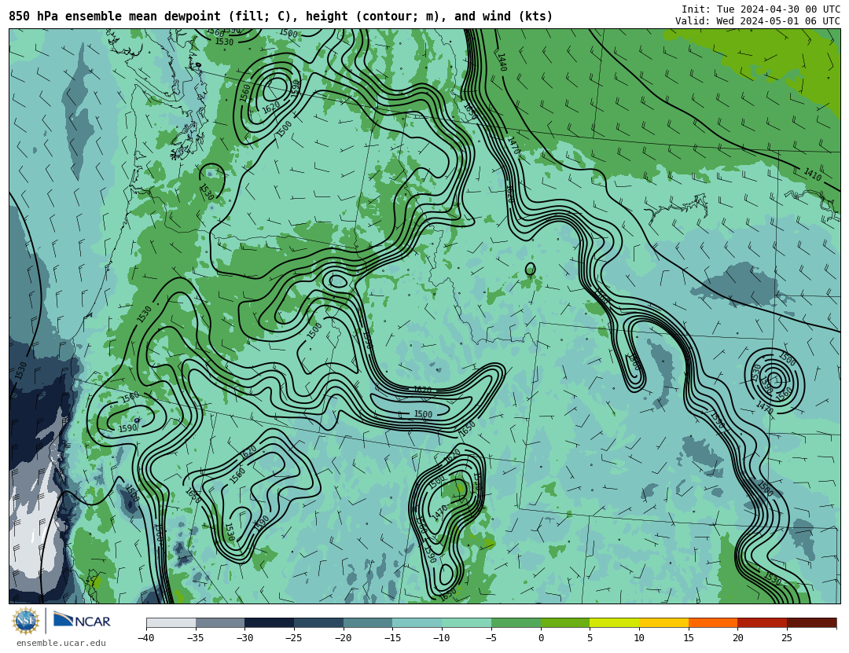Screen dimensions: 849x653
Task: Click the '-10' colorbar tick label
Action: pyautogui.click(x=442, y=638)
